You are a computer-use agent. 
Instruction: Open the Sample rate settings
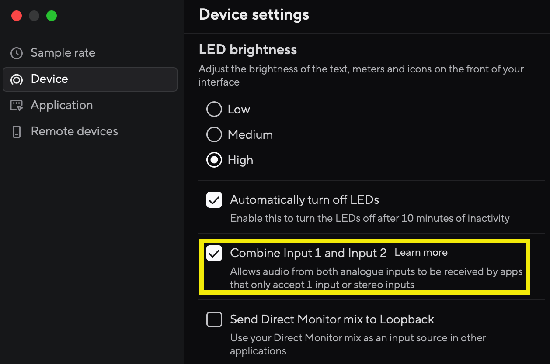pos(63,53)
